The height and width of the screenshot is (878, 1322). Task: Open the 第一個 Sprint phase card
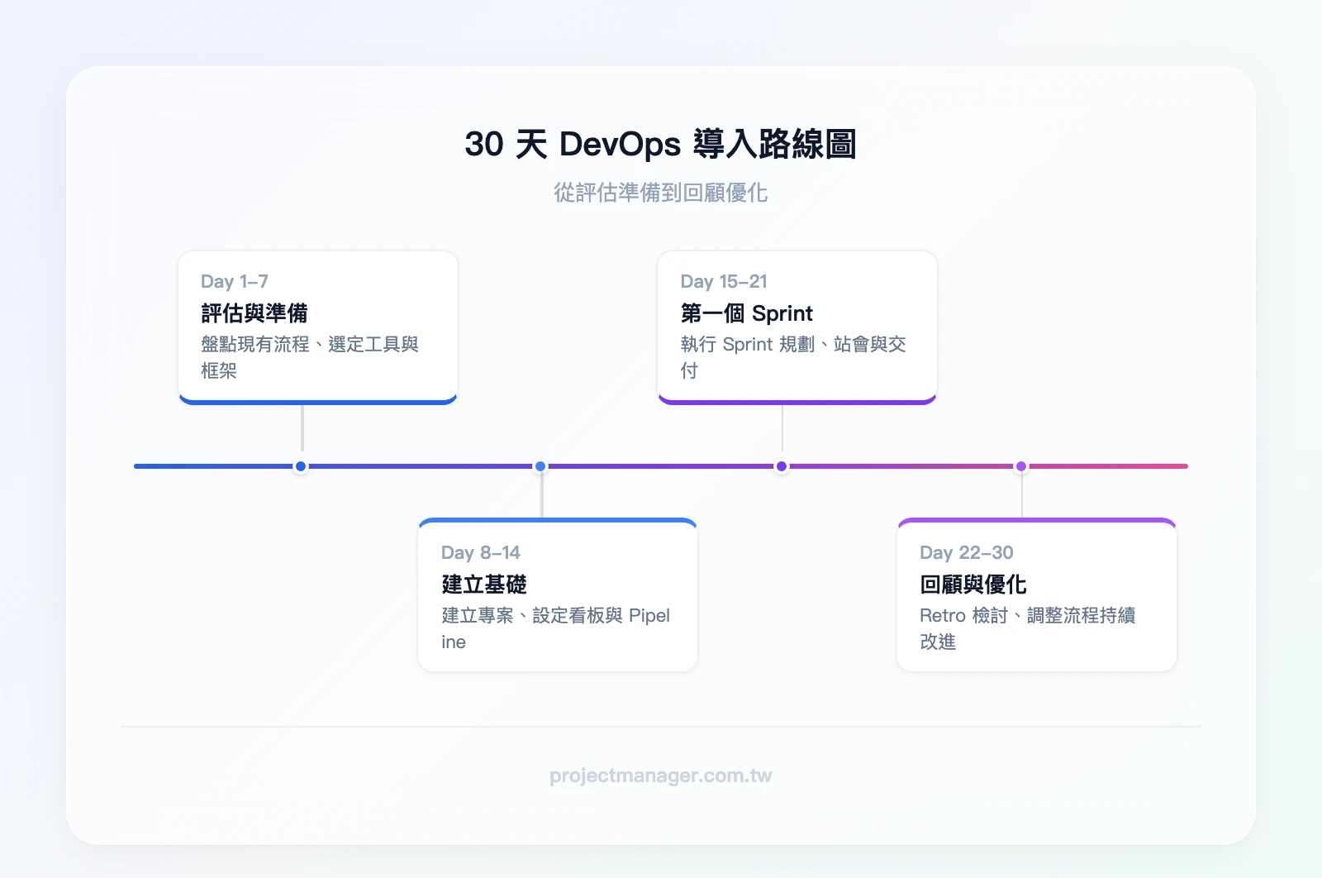(x=797, y=327)
